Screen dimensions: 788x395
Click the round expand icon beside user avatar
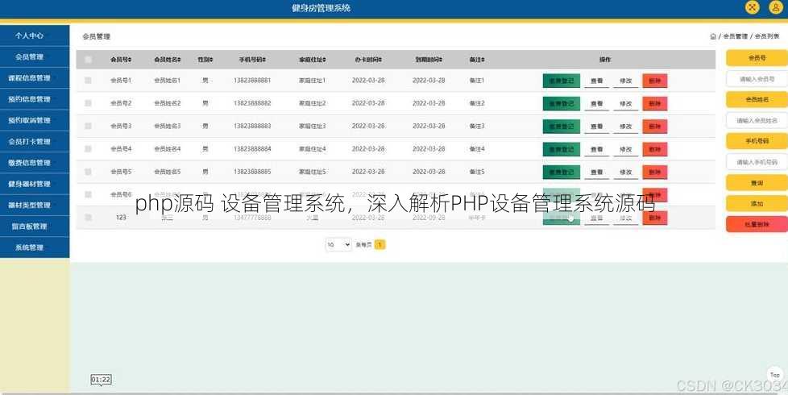(752, 7)
